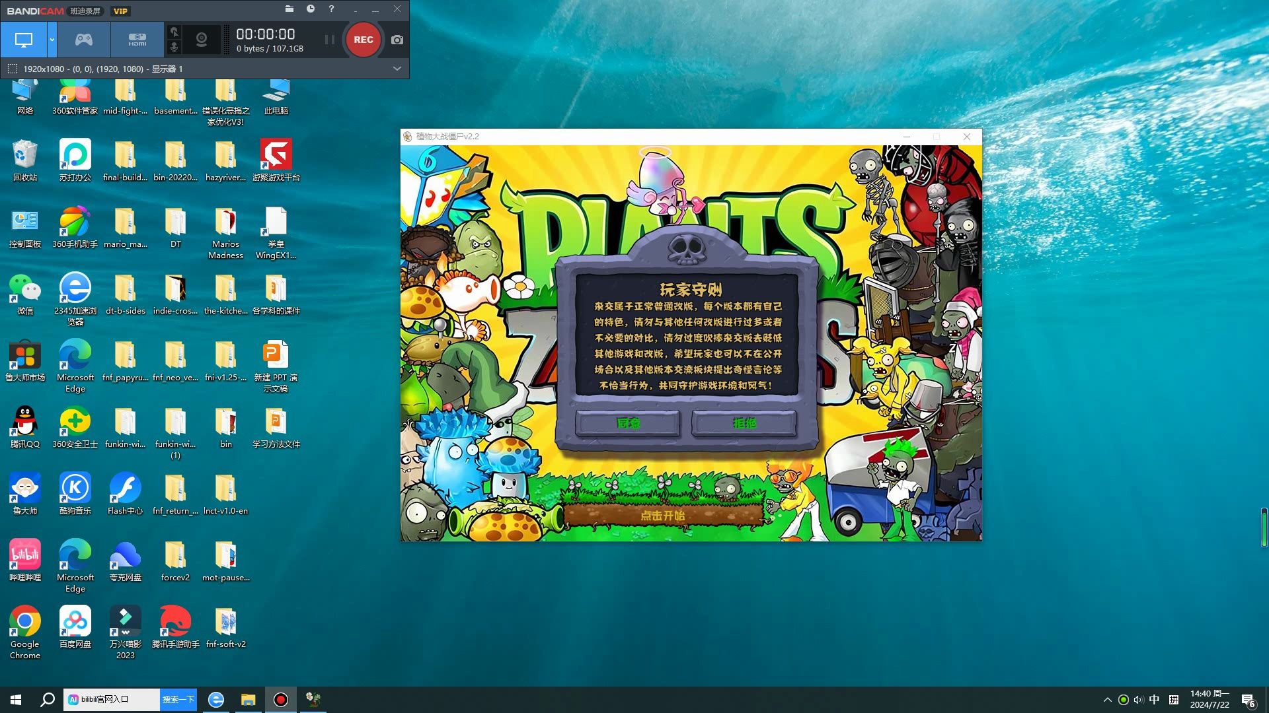Open the Windows Start menu
1269x713 pixels.
pos(16,700)
